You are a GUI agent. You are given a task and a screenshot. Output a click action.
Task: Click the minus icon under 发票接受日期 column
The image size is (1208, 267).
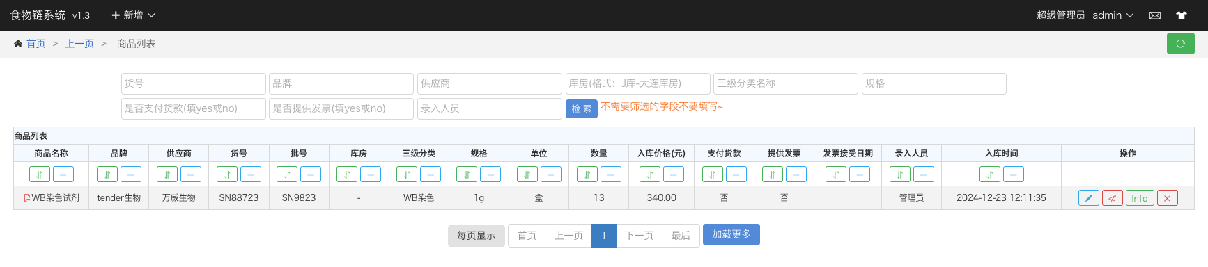click(860, 175)
